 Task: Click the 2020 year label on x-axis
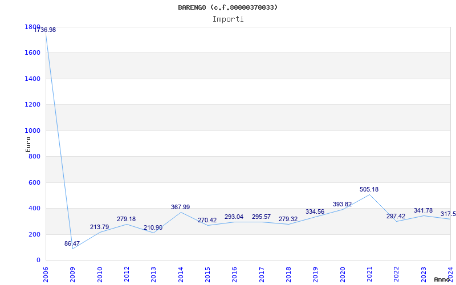point(343,275)
